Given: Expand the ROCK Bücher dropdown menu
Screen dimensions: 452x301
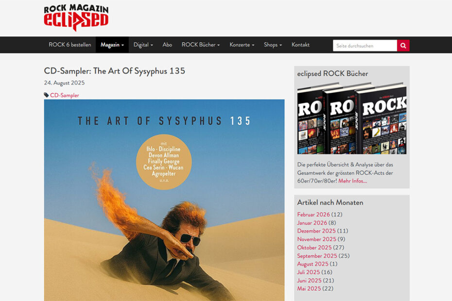Looking at the screenshot, I should click(201, 45).
